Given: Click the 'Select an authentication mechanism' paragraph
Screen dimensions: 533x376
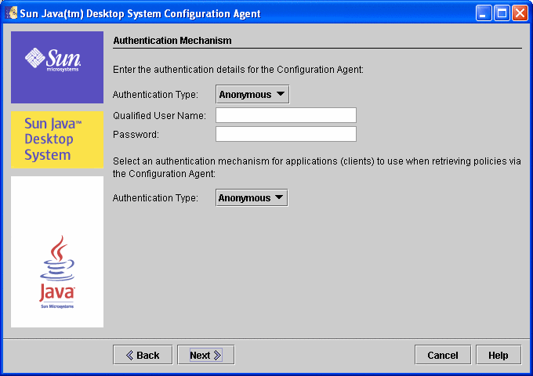Looking at the screenshot, I should point(317,167).
